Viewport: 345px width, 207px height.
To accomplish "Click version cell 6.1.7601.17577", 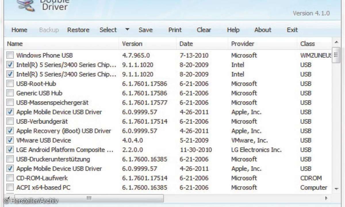I will point(145,103).
